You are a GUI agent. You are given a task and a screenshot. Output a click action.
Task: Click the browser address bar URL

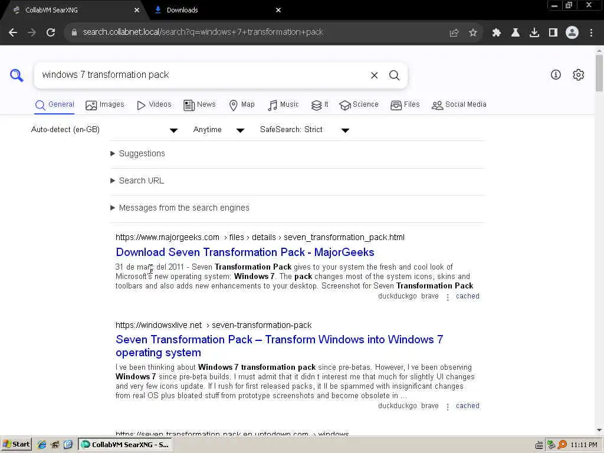tap(203, 32)
